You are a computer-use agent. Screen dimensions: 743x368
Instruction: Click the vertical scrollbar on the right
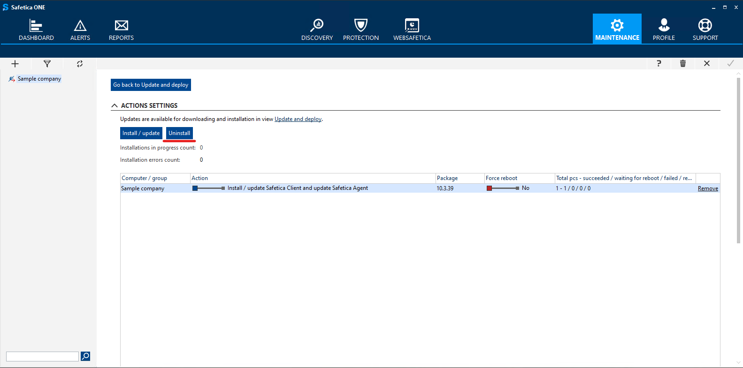coord(738,160)
